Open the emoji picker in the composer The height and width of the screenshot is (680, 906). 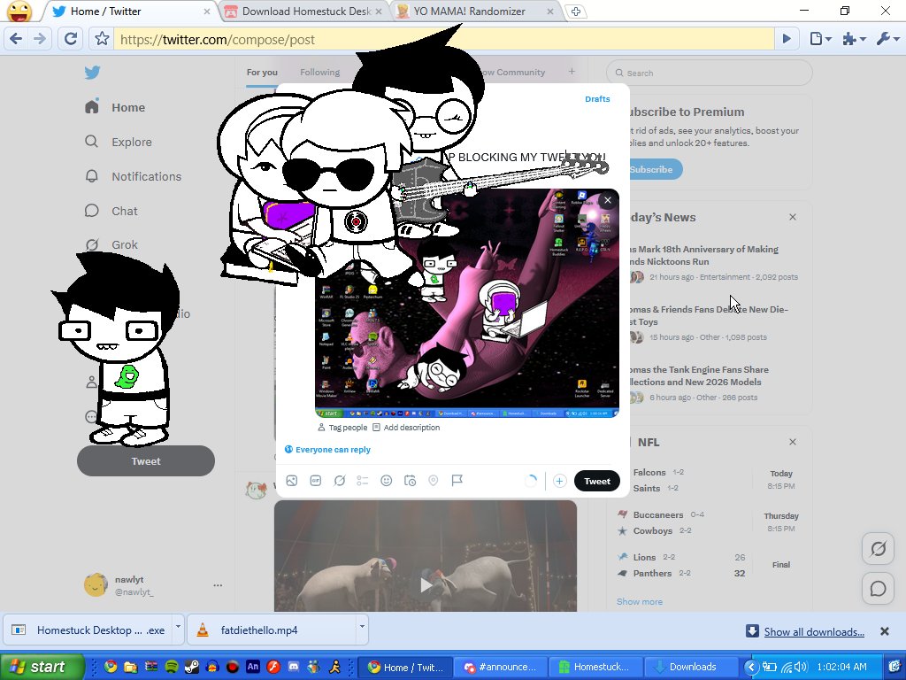[387, 481]
